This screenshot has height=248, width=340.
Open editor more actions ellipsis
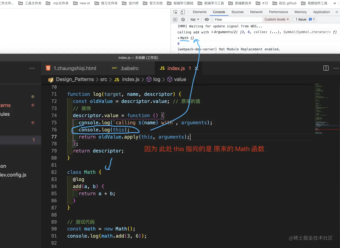pos(336,68)
